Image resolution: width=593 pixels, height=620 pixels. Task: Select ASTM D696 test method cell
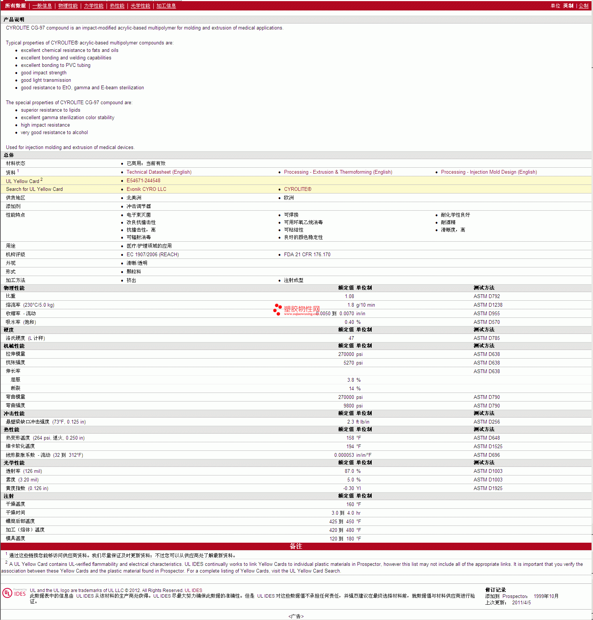[486, 455]
